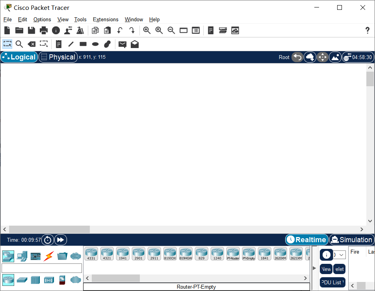Viewport: 375px width, 291px height.
Task: Select Connections lightning bolt category
Action: tap(48, 256)
